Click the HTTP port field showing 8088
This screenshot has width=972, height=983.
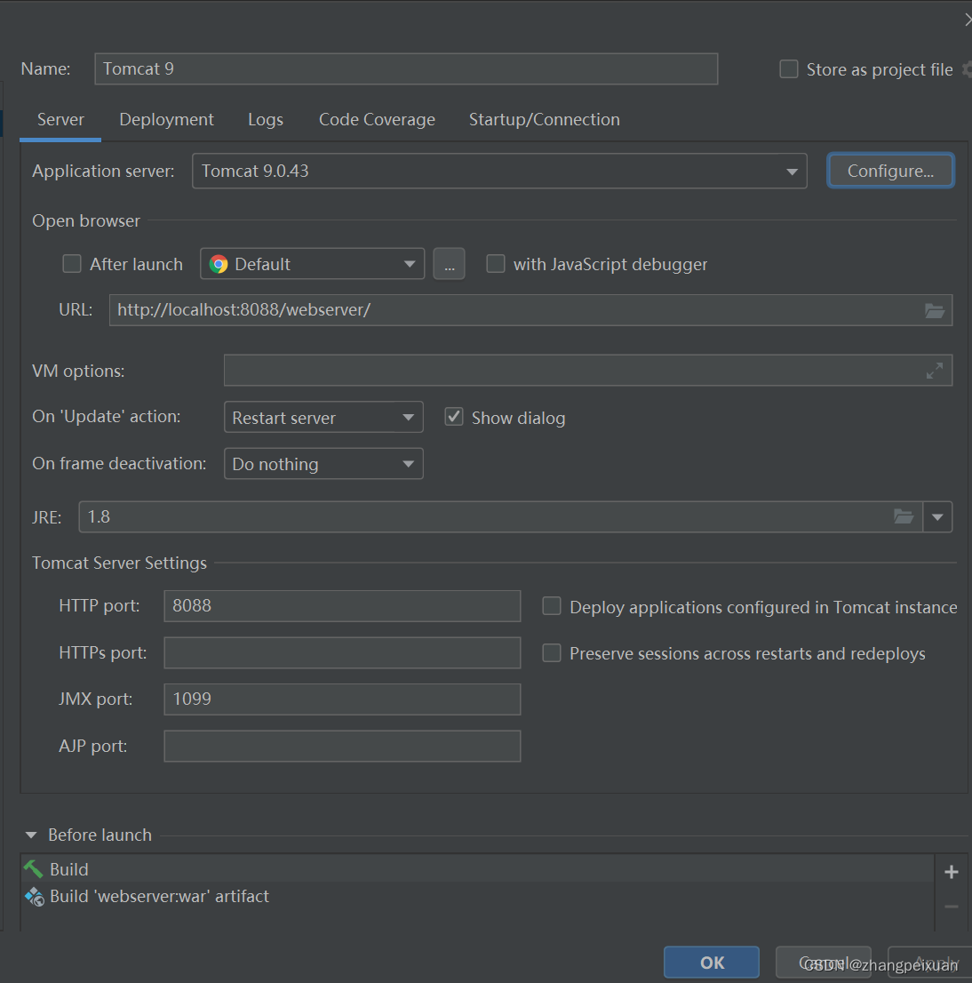coord(342,606)
